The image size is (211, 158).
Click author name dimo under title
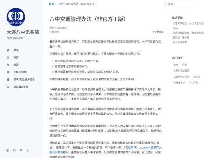[x=57, y=32]
